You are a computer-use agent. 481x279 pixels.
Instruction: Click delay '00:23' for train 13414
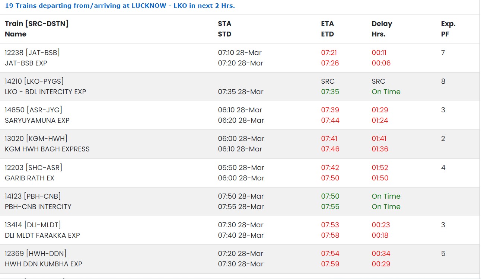[380, 225]
